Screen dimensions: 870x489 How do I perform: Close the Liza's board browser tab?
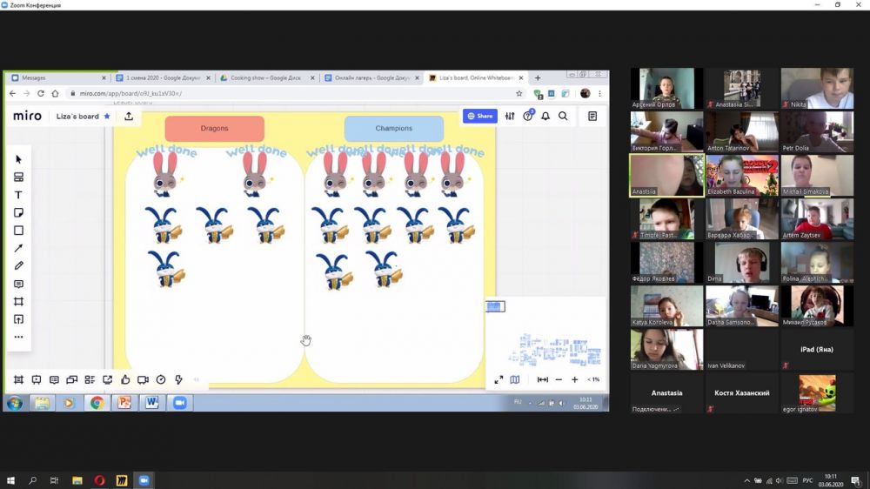521,77
